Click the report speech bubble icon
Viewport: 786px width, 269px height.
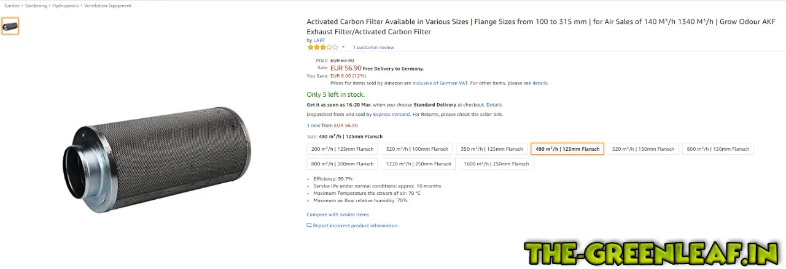309,225
